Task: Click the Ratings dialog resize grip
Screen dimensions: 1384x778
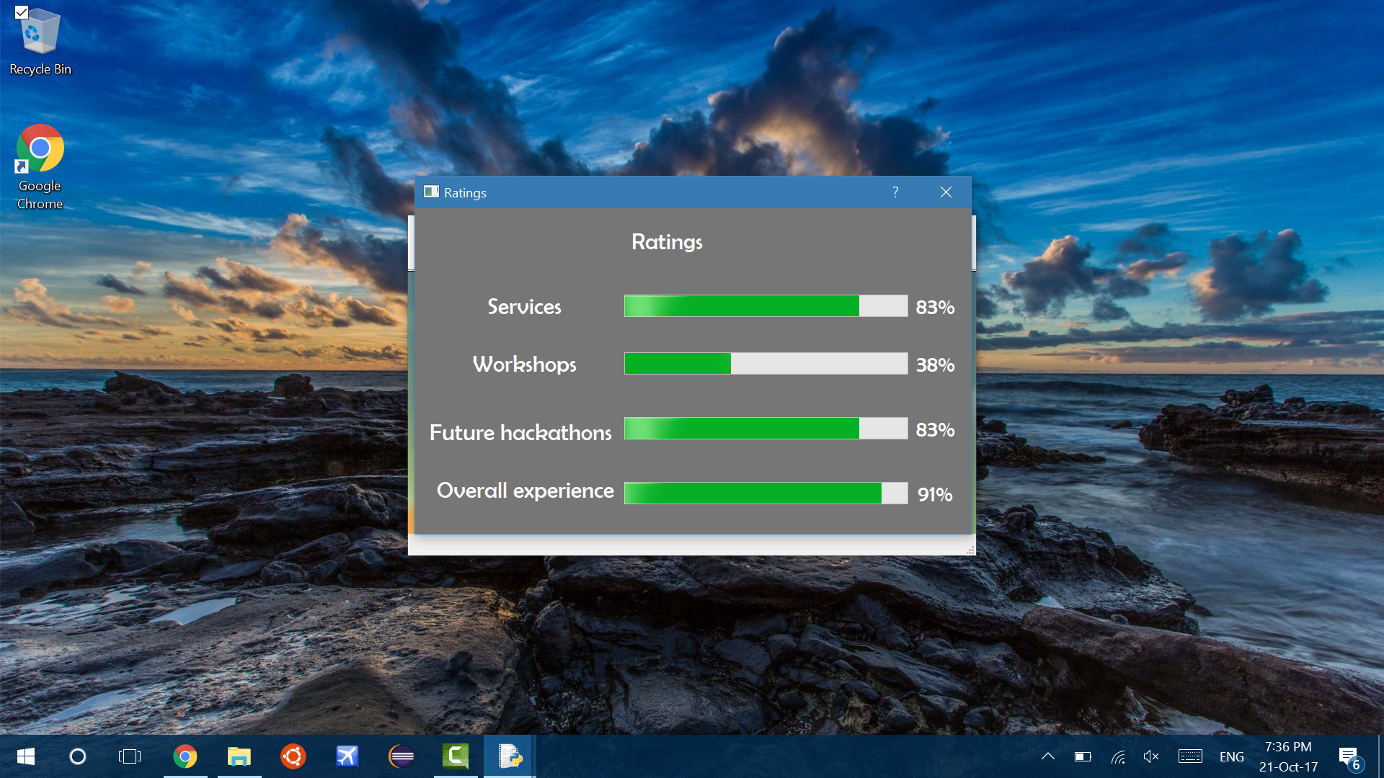Action: (970, 550)
